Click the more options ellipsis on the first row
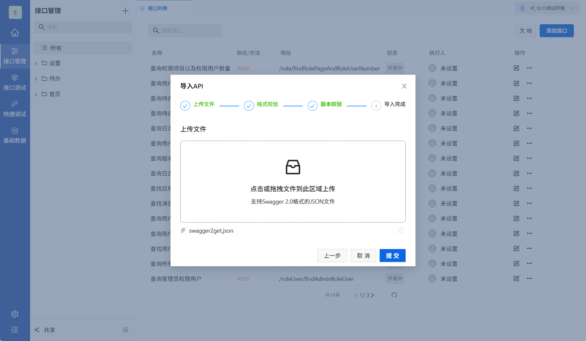This screenshot has height=341, width=586. click(x=529, y=68)
